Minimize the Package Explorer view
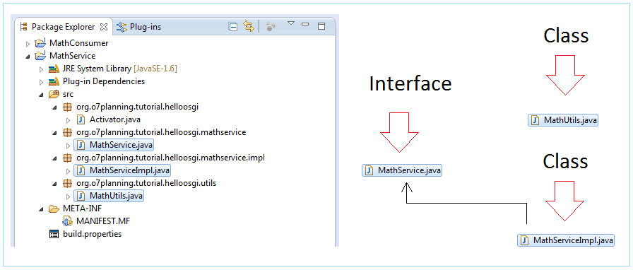This screenshot has height=270, width=633. tap(305, 24)
